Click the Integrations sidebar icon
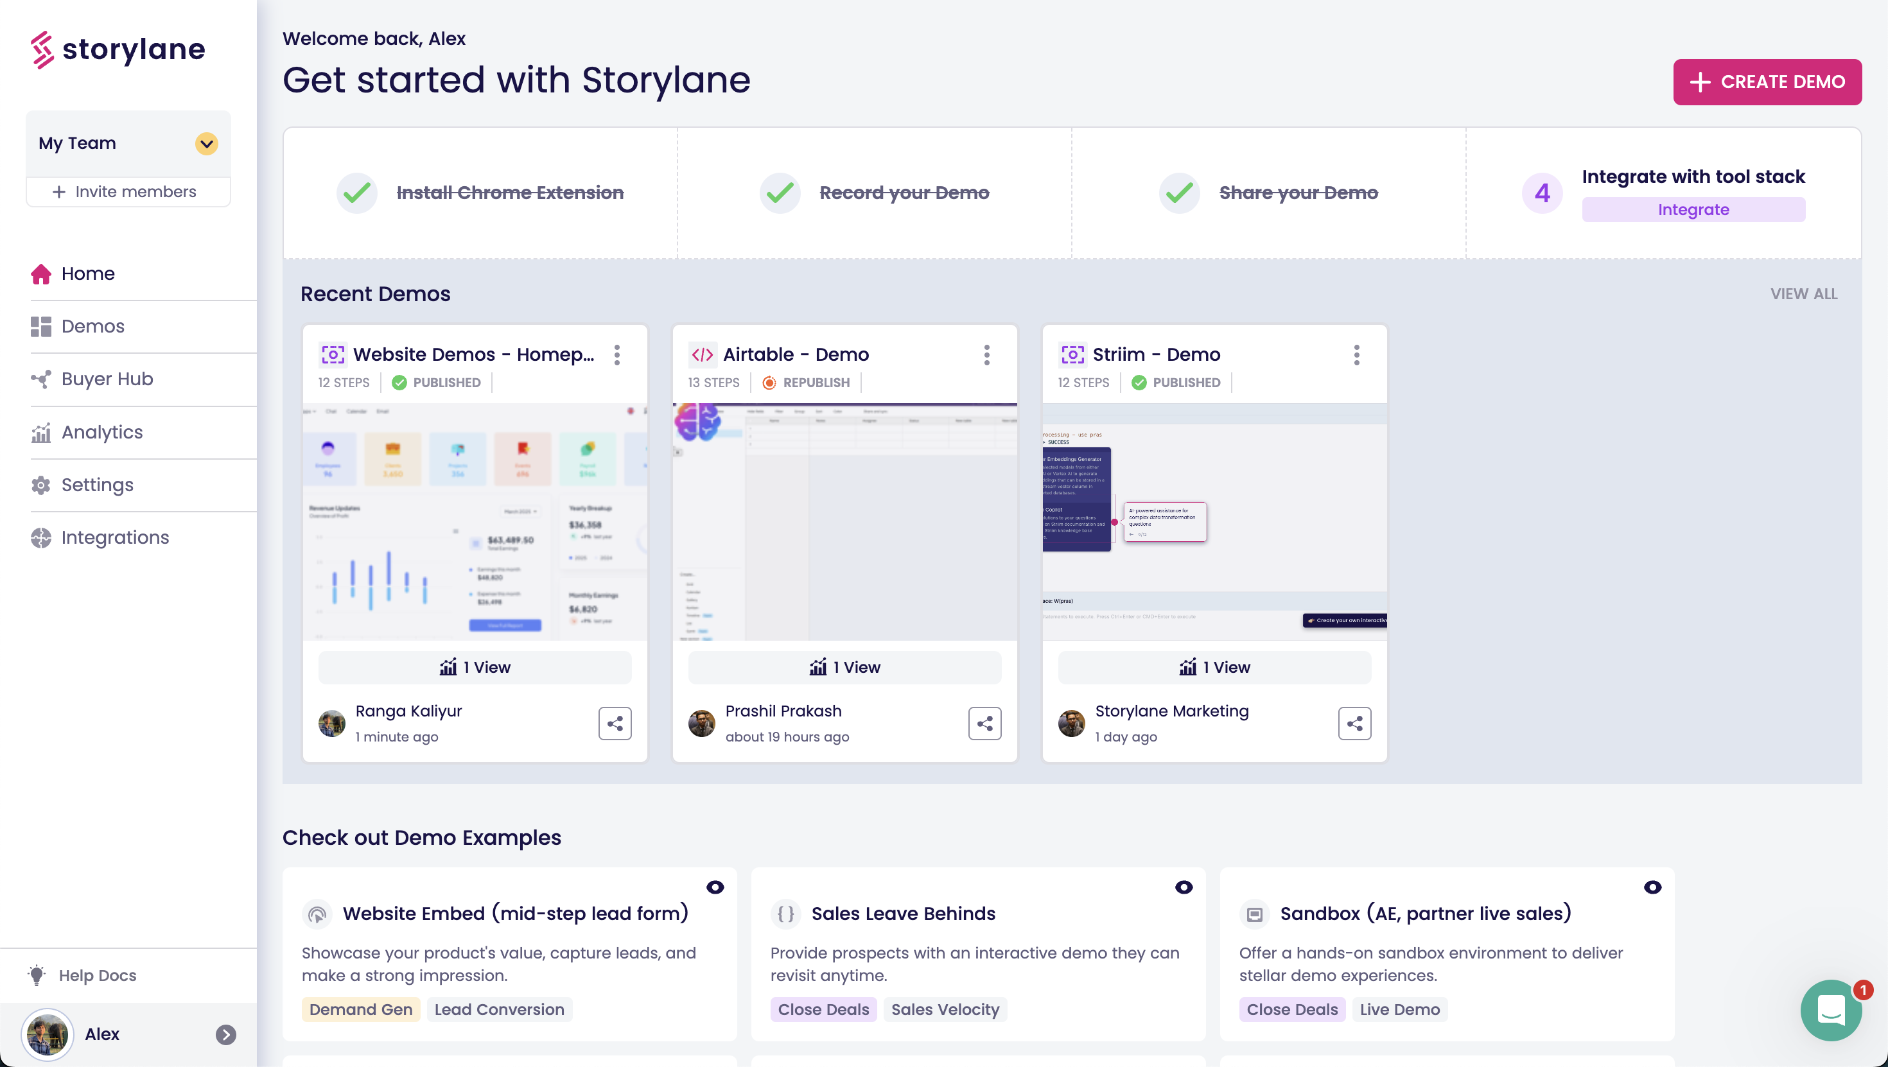 [x=41, y=538]
